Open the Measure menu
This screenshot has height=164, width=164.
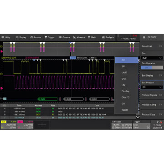pyautogui.click(x=79, y=37)
